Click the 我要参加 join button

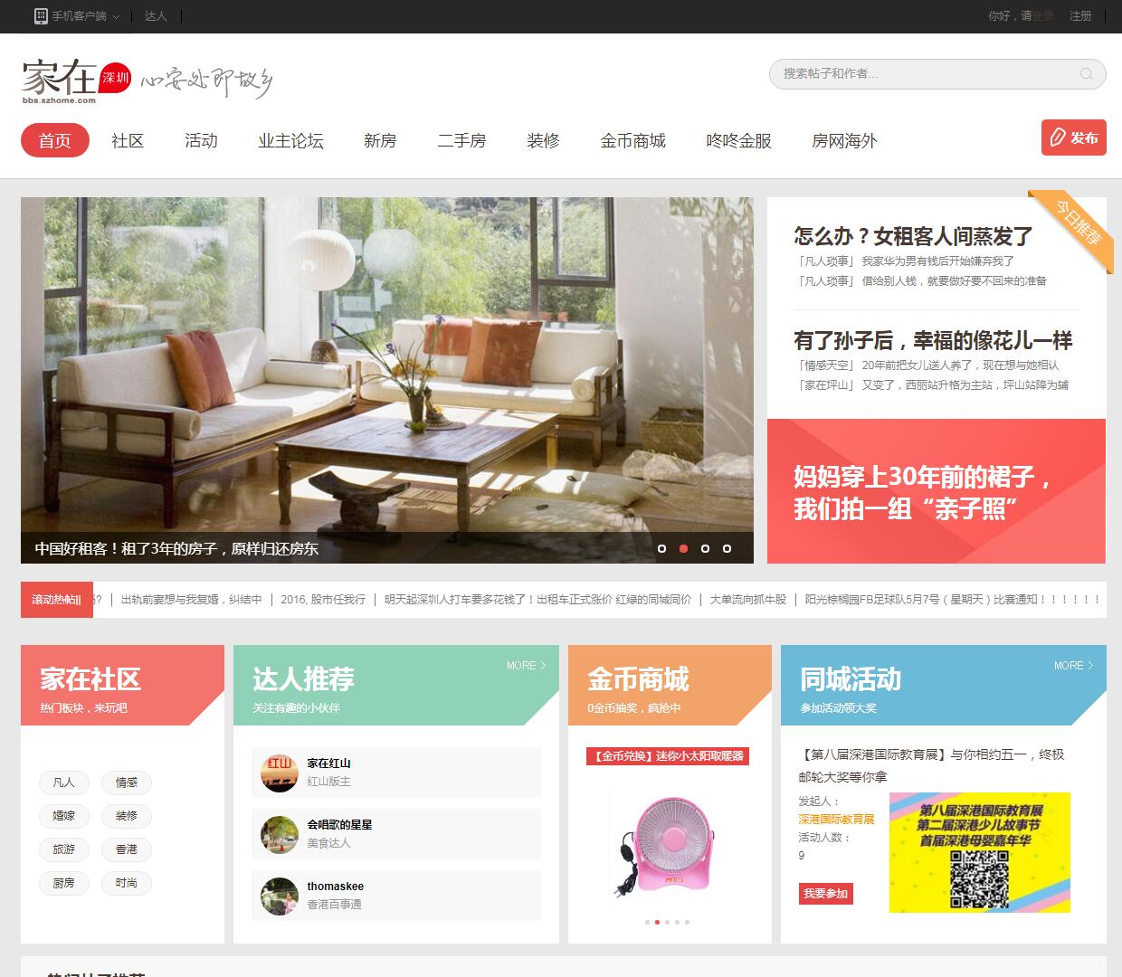coord(826,894)
